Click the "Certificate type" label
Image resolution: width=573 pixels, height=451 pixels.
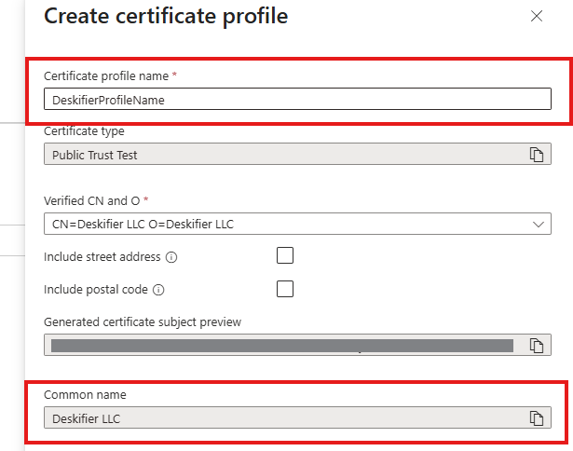(x=84, y=130)
